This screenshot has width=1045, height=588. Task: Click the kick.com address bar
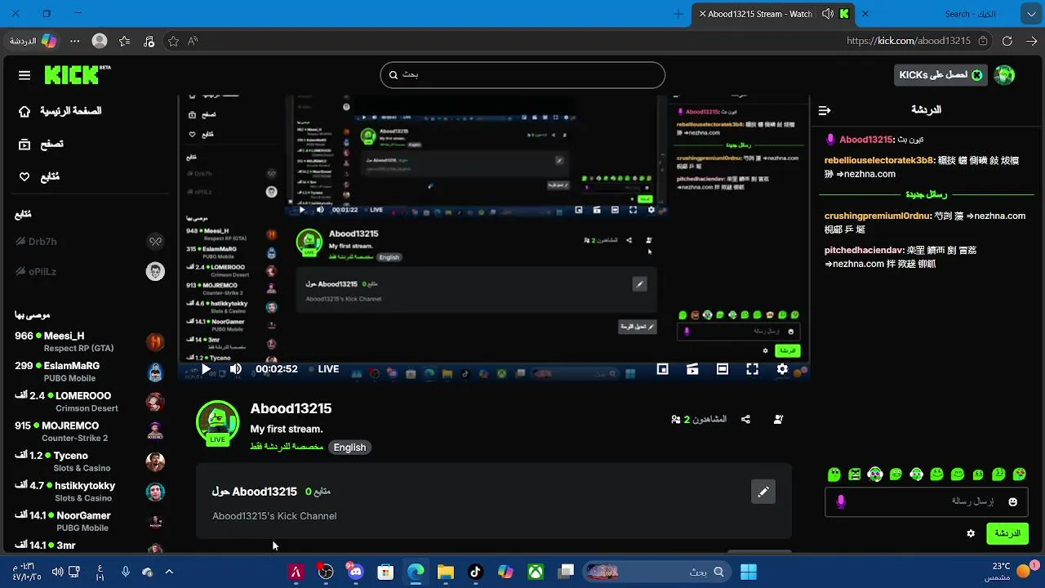point(909,41)
